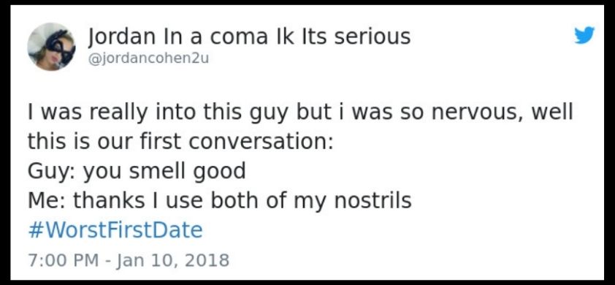The image size is (615, 285).
Task: Click the word "conversation:" in tweet body
Action: 261,142
